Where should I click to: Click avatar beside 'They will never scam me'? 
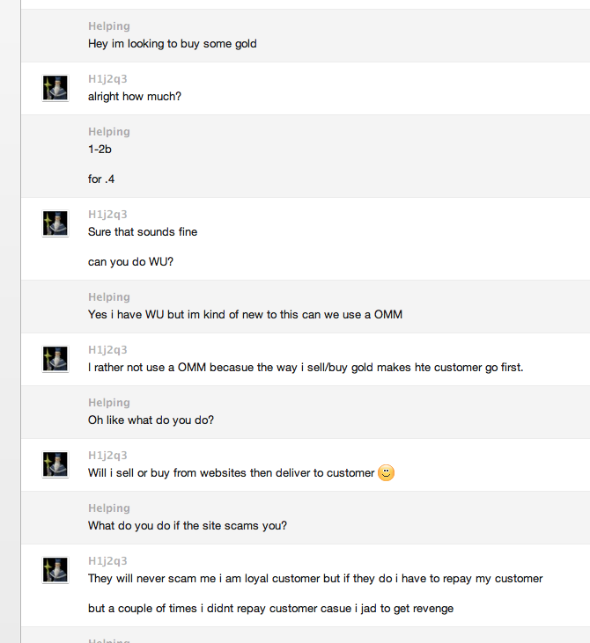point(55,570)
